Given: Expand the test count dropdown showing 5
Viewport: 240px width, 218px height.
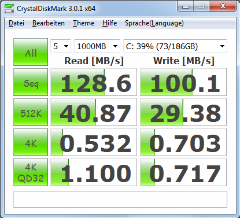Looking at the screenshot, I should [61, 46].
